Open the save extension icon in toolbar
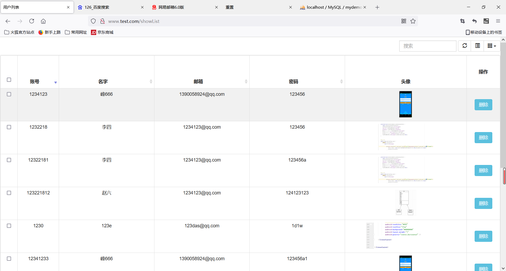Viewport: 506px width, 271px height. (x=486, y=21)
